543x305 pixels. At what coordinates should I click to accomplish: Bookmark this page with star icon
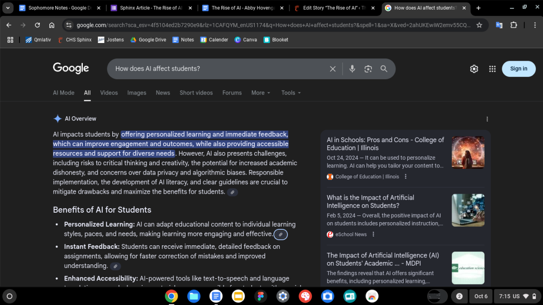[x=479, y=25]
